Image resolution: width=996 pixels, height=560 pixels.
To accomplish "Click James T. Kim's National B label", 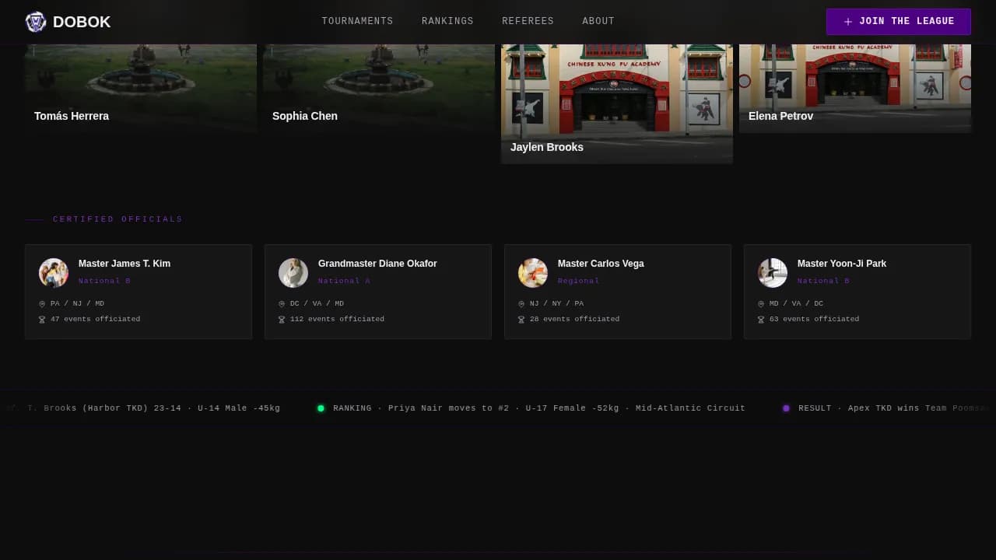I will point(104,281).
